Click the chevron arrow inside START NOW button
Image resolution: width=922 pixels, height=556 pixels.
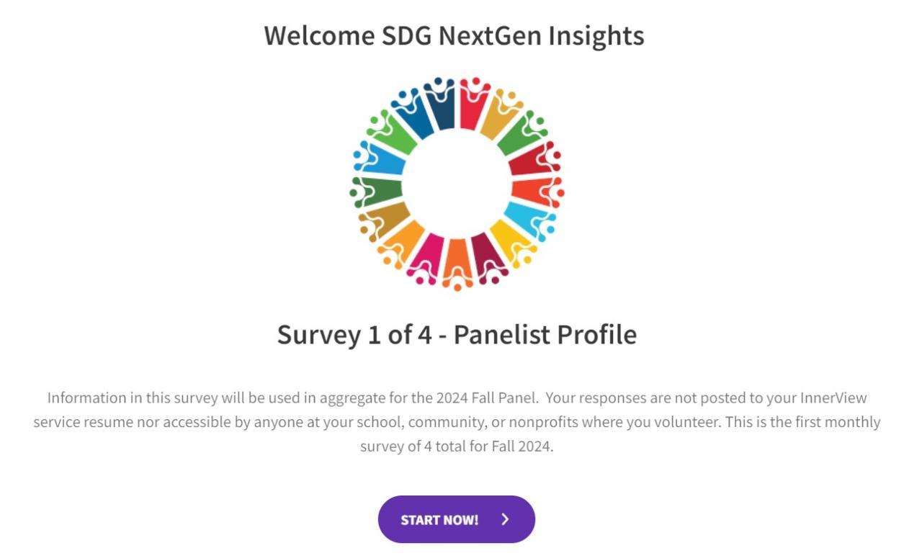tap(505, 519)
